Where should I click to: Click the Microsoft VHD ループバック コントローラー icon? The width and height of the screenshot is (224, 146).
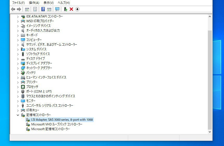pos(28,124)
